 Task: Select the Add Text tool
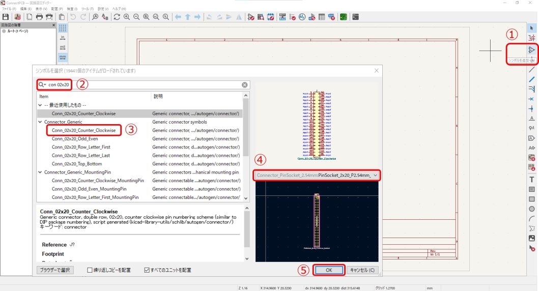pos(531,179)
